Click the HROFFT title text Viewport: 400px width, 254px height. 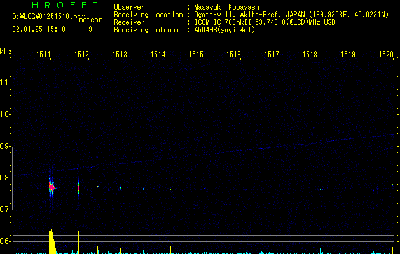(65, 5)
